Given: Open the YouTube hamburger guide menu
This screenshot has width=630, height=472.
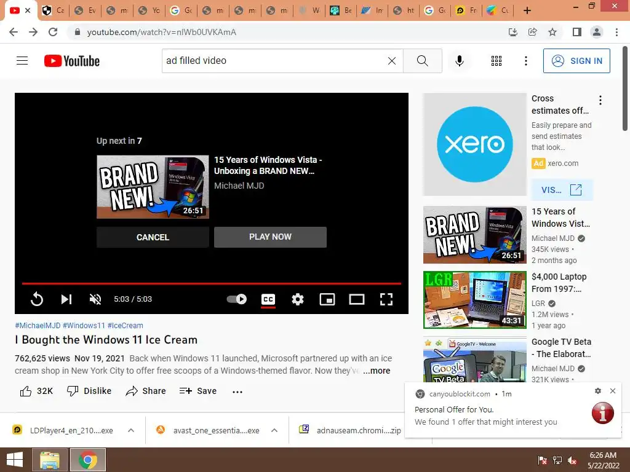Looking at the screenshot, I should [x=22, y=61].
